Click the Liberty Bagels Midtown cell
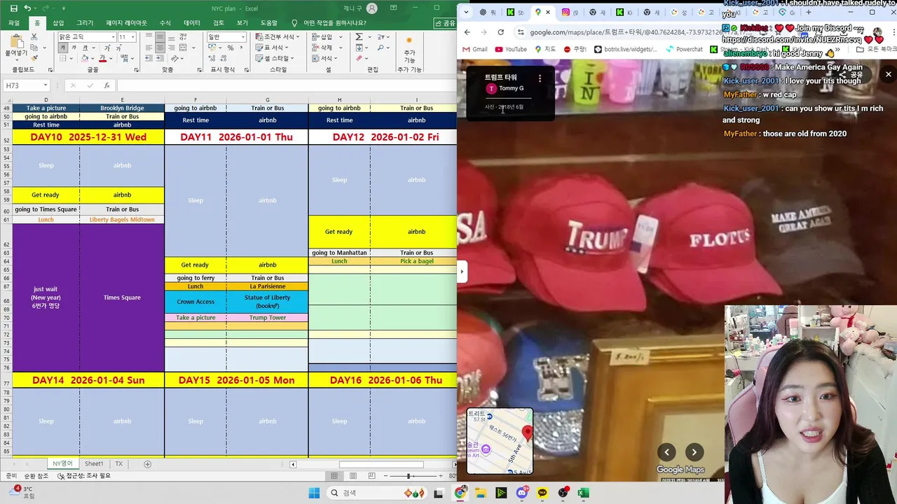The image size is (897, 504). (x=122, y=220)
